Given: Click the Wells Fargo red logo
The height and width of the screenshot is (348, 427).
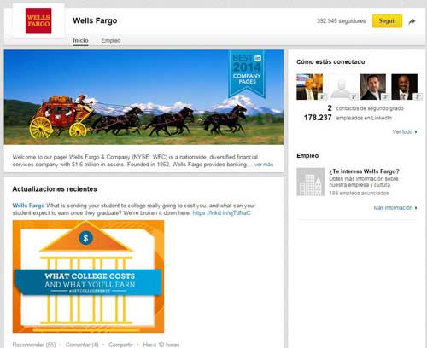Looking at the screenshot, I should 38,20.
